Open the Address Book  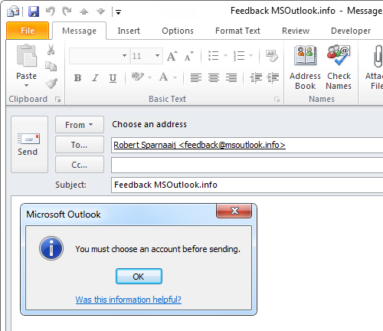[305, 67]
